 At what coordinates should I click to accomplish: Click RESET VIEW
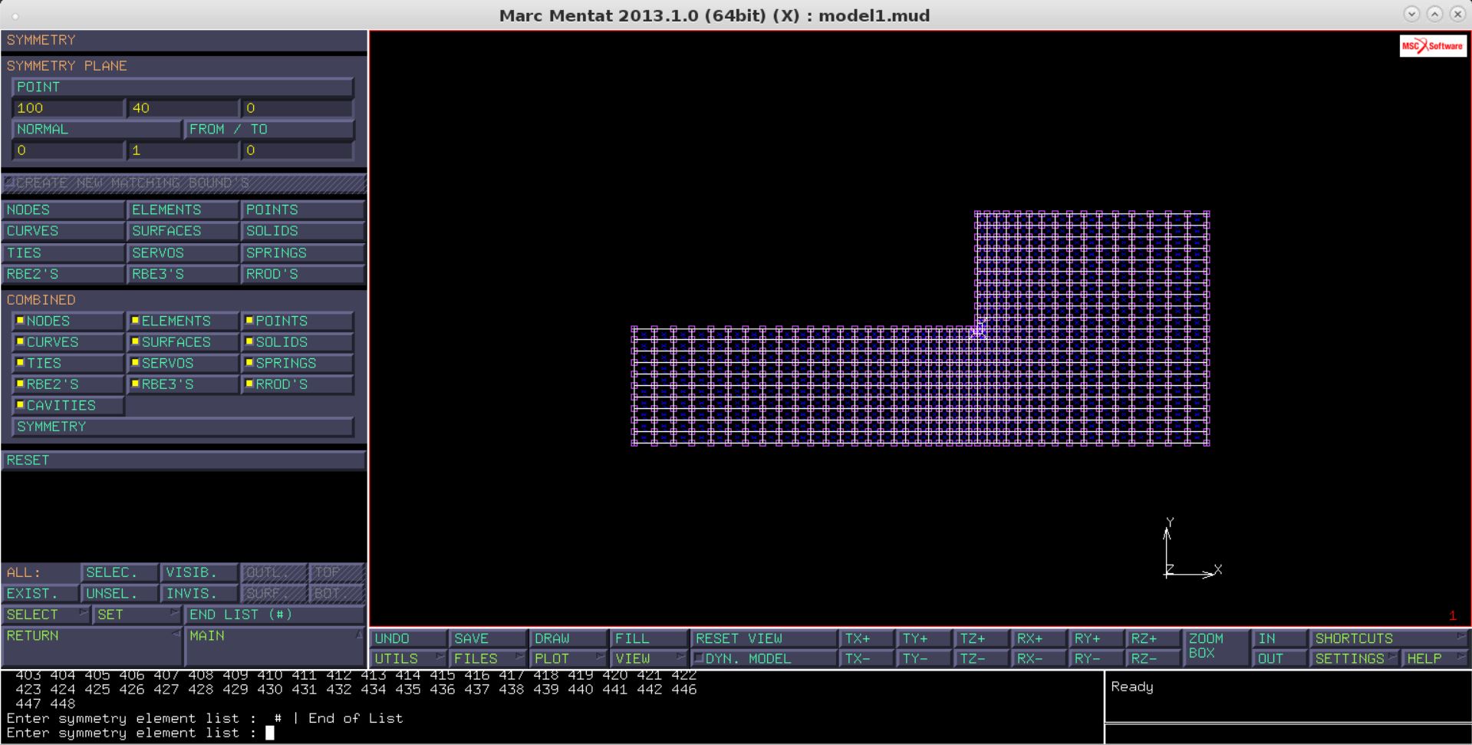coord(764,638)
